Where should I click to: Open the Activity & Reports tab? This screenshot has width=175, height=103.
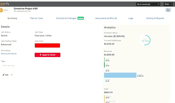tap(155, 18)
